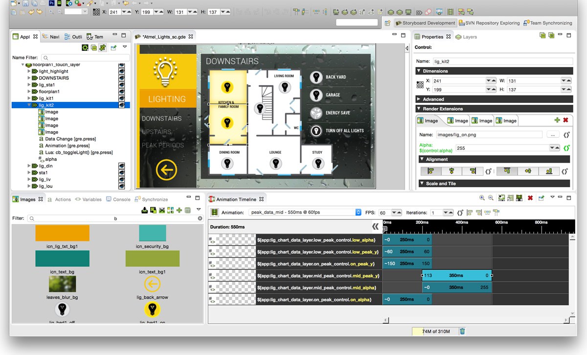Select the align left edge icon
Image resolution: width=587 pixels, height=355 pixels.
pyautogui.click(x=431, y=171)
